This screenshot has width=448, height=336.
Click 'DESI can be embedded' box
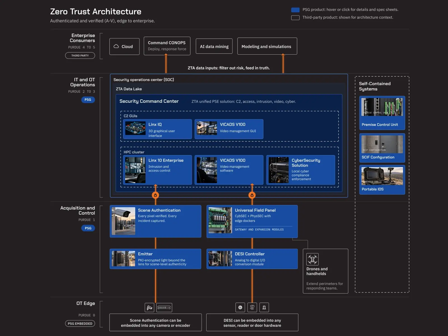[252, 323]
